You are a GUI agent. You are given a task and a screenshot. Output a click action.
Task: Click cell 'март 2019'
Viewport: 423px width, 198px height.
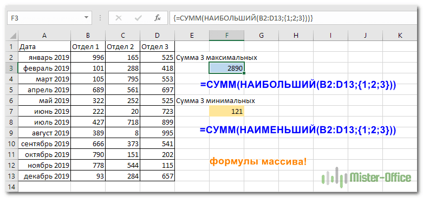pyautogui.click(x=44, y=79)
